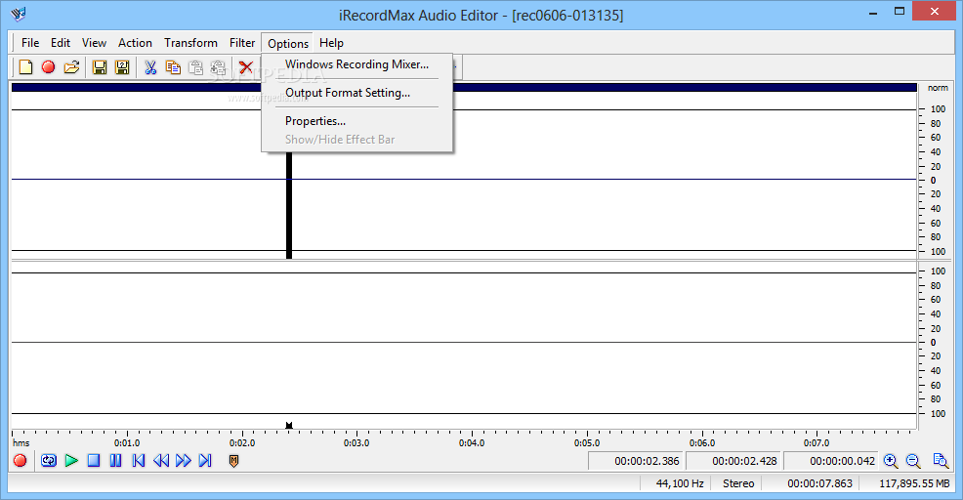Image resolution: width=963 pixels, height=500 pixels.
Task: Click the application icon in the title bar
Action: 19,14
